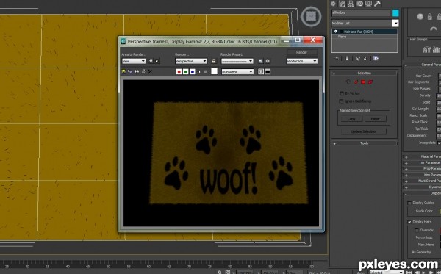Click the alfombra object name field
441x274 pixels.
pyautogui.click(x=361, y=13)
